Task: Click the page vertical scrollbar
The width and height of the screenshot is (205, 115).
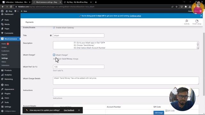Action: [204, 64]
